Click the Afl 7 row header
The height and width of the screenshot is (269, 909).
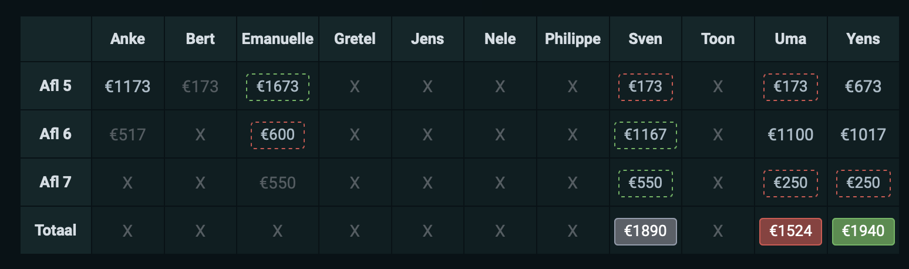[56, 182]
